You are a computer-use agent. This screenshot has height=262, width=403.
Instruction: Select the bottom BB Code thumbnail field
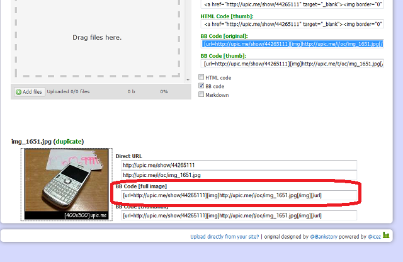[239, 215]
